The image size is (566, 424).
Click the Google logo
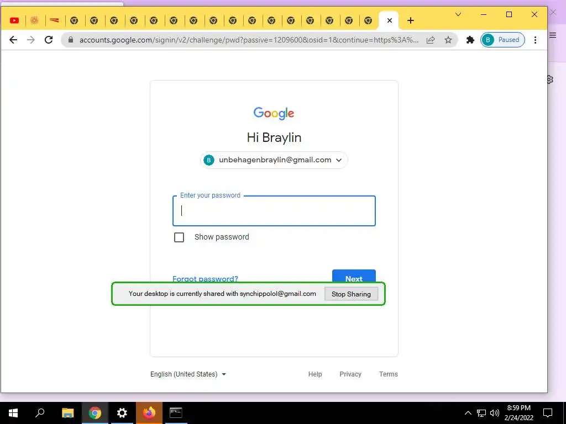coord(274,113)
